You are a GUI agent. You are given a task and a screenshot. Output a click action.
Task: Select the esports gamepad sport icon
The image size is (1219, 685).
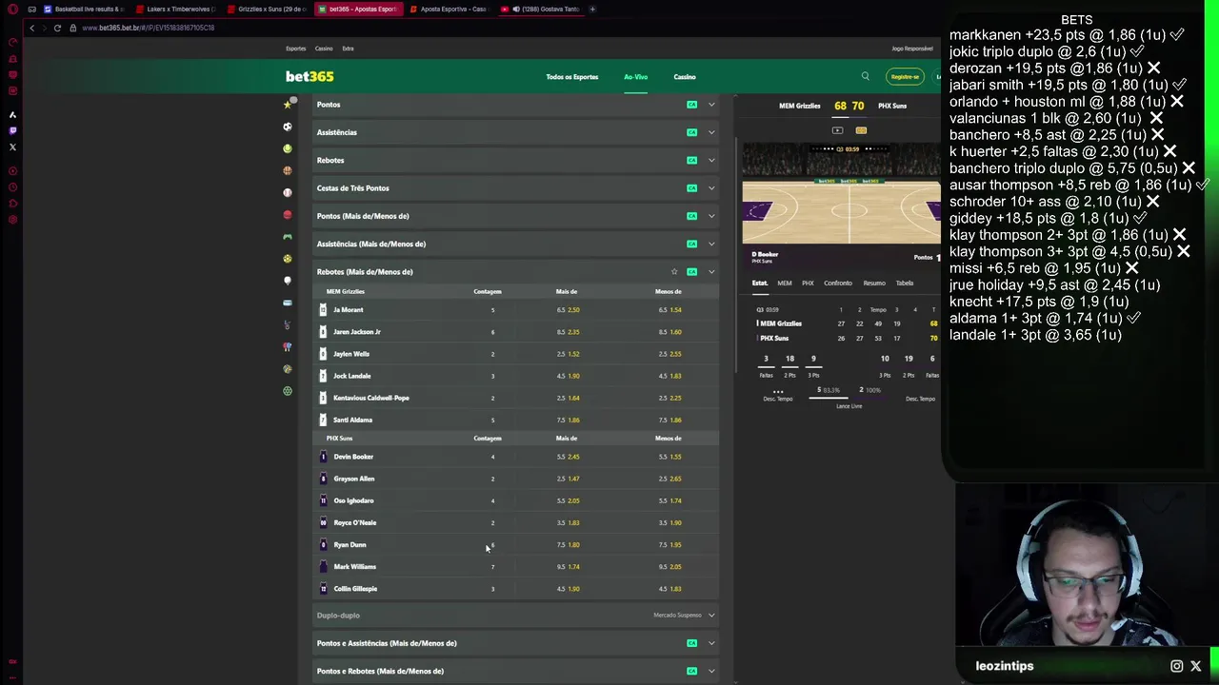click(288, 237)
